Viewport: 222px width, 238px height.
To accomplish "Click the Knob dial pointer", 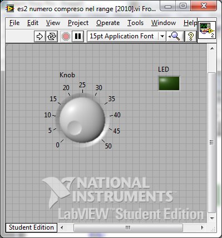I will [x=75, y=128].
